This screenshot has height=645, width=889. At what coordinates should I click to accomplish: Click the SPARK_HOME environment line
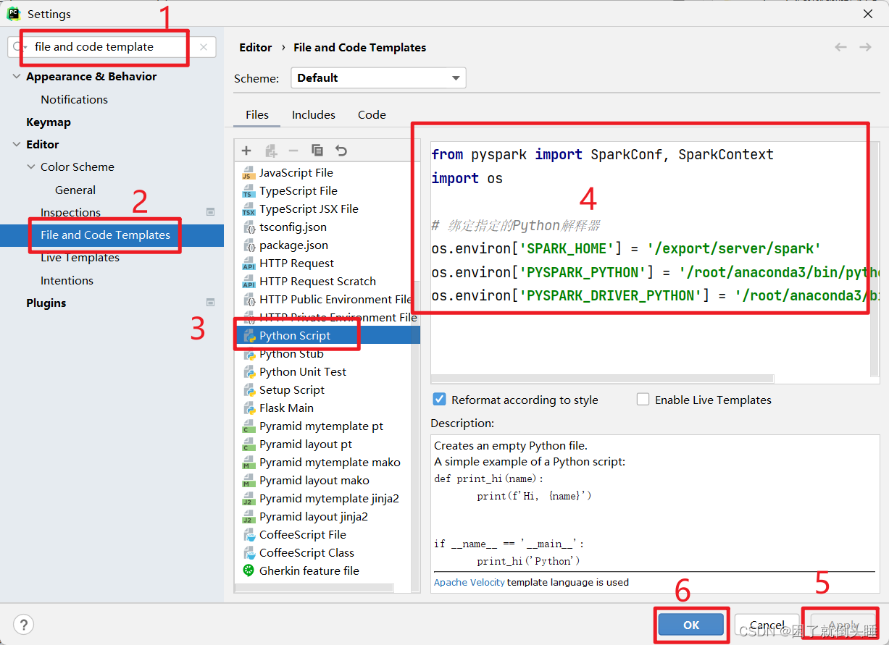[x=626, y=248]
